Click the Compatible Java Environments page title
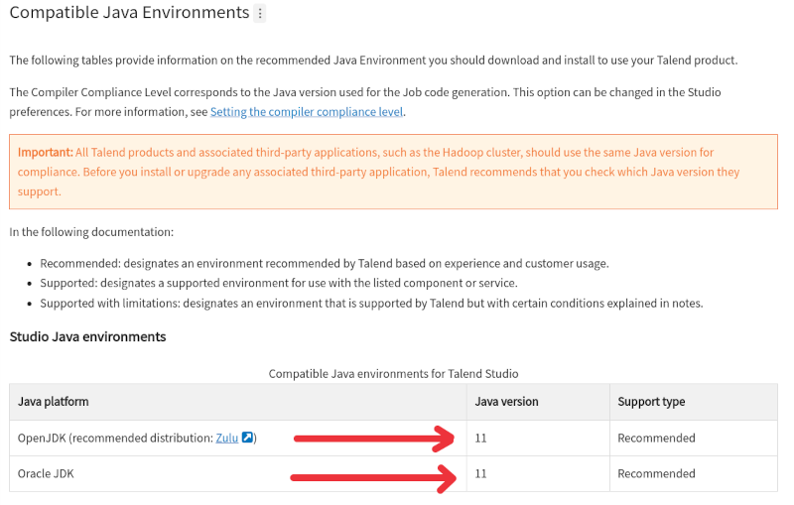 pos(129,12)
